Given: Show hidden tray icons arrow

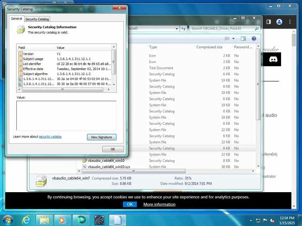Looking at the screenshot, I should coord(251,220).
